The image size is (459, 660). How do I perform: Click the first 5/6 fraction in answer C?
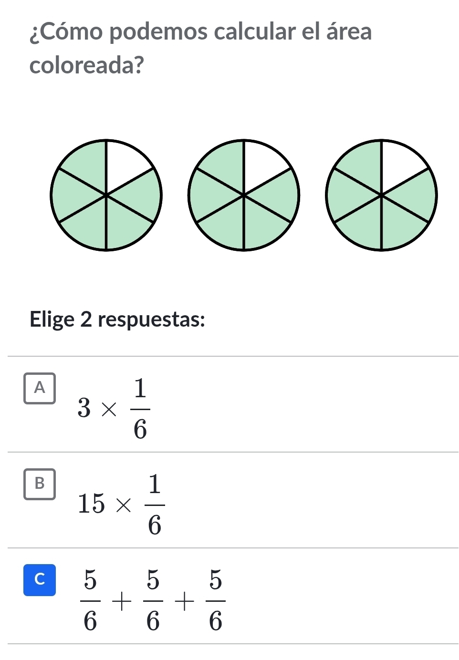90,600
